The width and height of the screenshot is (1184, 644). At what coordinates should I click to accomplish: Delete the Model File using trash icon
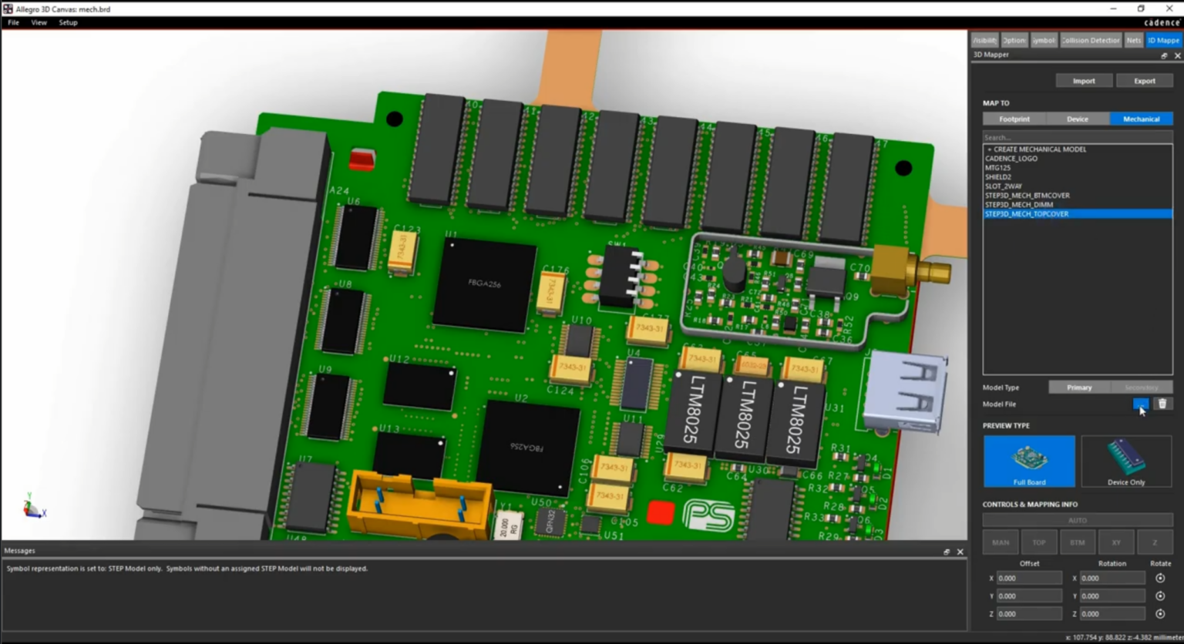[1162, 403]
